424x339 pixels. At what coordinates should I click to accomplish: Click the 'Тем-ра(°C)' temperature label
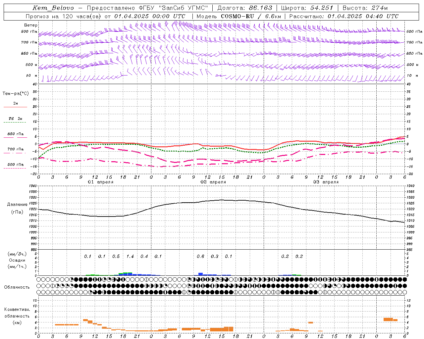click(x=16, y=94)
